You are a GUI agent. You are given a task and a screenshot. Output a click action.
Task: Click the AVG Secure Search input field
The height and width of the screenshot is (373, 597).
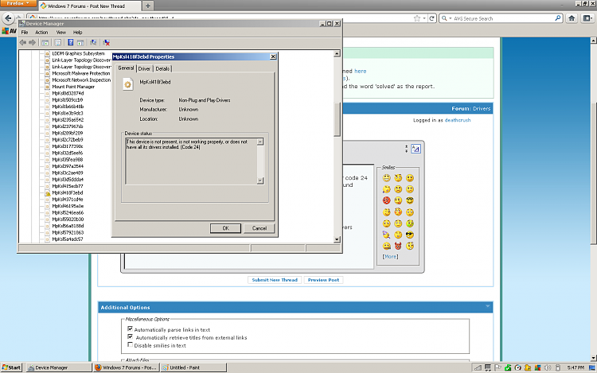click(x=502, y=18)
